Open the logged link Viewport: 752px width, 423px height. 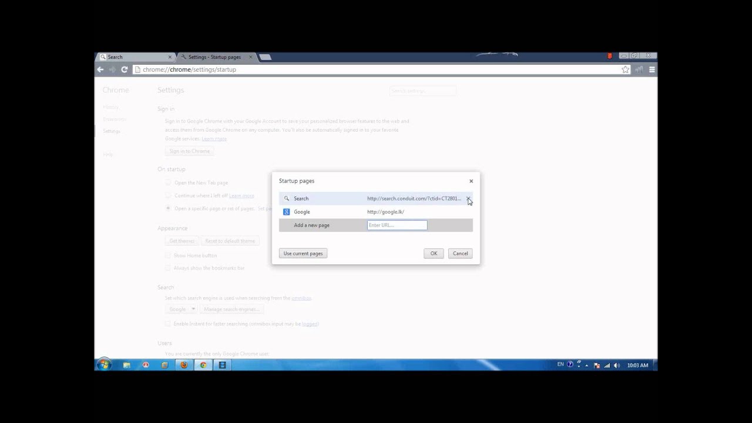coord(310,324)
